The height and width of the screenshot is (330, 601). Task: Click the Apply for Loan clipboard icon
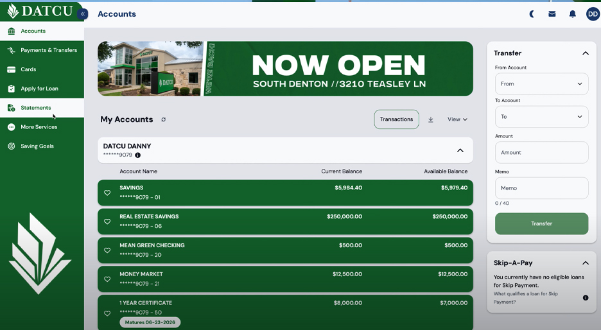[11, 89]
